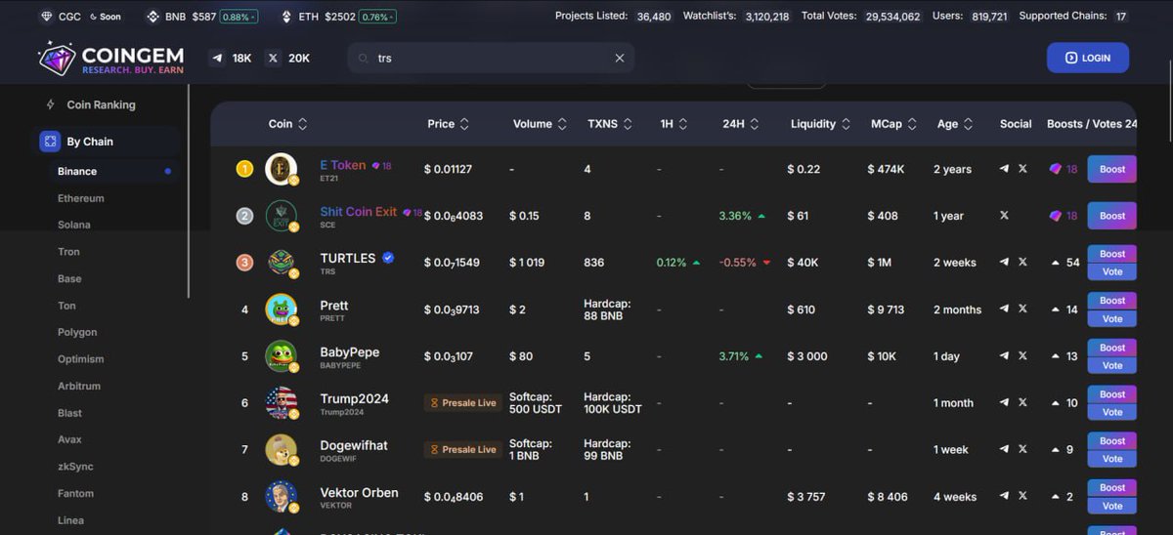Image resolution: width=1173 pixels, height=535 pixels.
Task: Open the X 20K followers link
Action: pos(288,59)
